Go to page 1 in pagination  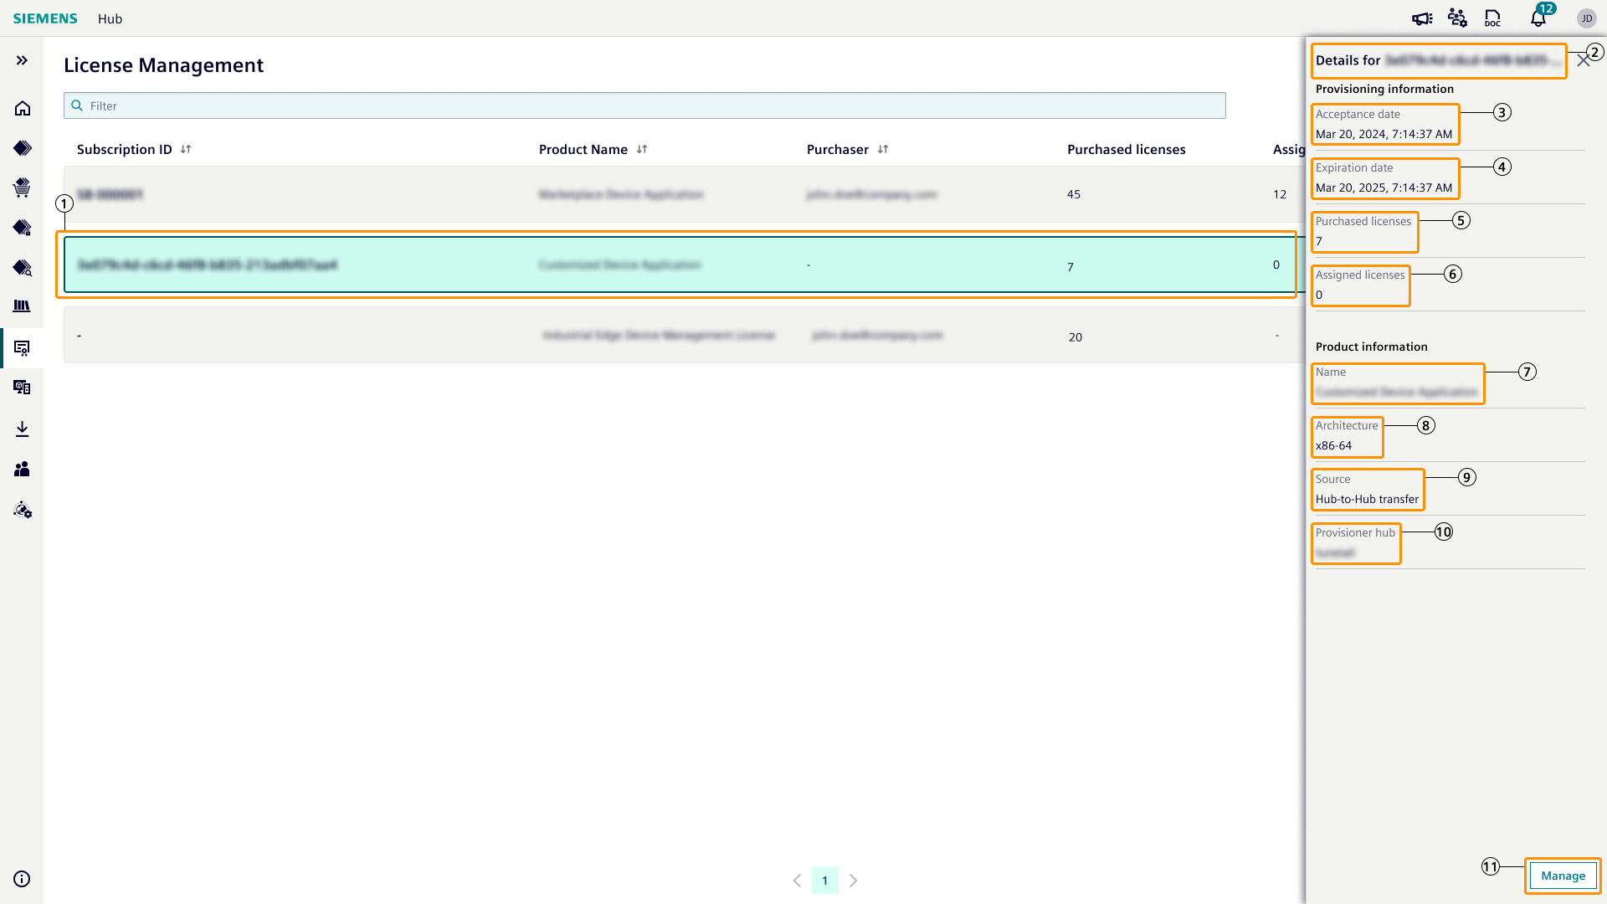point(824,881)
